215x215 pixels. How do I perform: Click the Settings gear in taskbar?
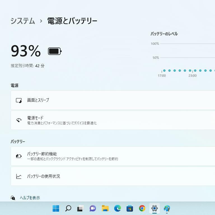pos(155,208)
